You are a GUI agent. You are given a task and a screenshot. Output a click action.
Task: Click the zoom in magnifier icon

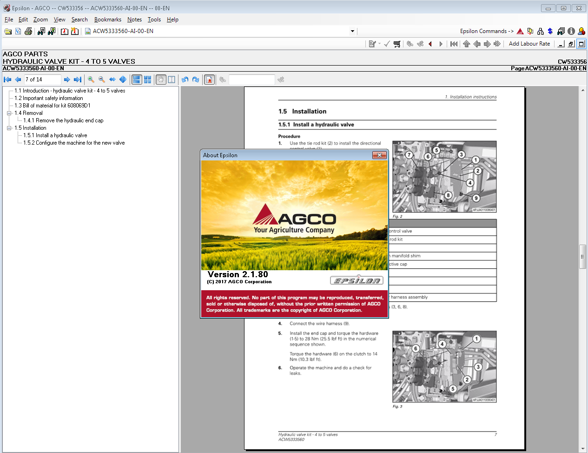coord(91,80)
